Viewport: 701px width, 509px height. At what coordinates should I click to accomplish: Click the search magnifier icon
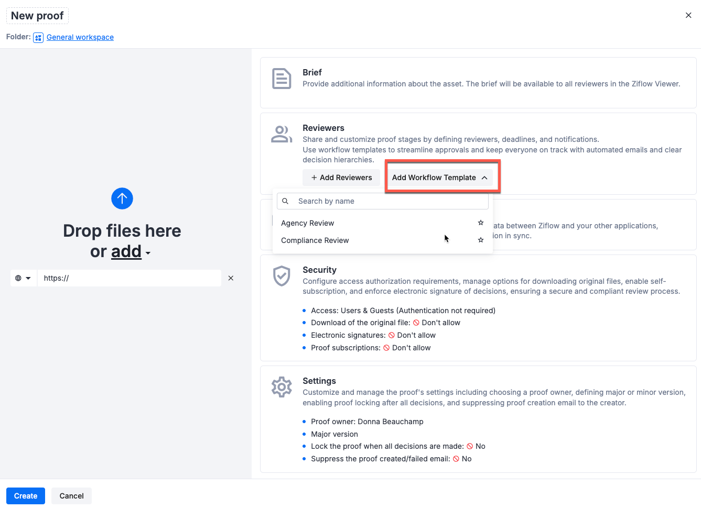pos(285,201)
